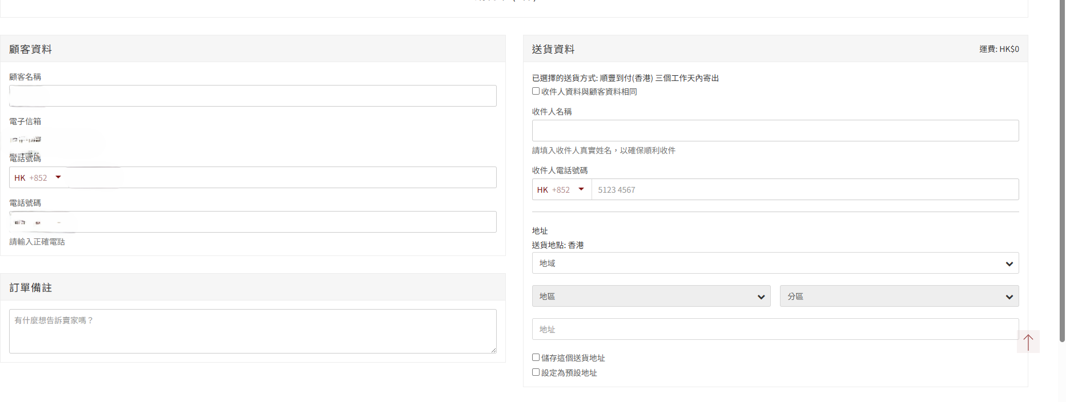Click the second 電話號碼 input field
This screenshot has width=1066, height=402.
point(252,222)
